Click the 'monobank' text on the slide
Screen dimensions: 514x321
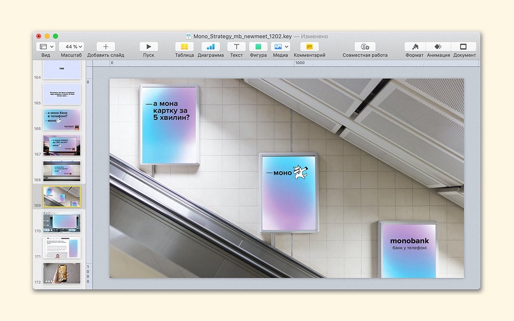tap(409, 241)
